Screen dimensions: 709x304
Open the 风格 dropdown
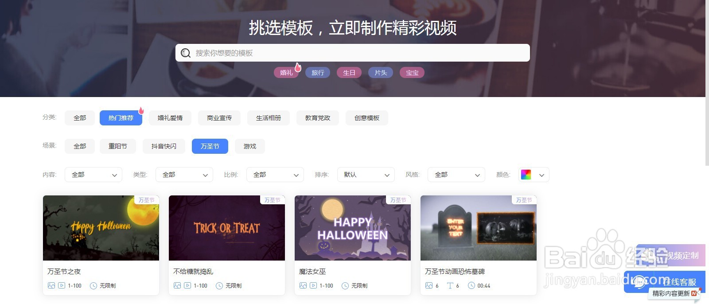[x=456, y=175]
